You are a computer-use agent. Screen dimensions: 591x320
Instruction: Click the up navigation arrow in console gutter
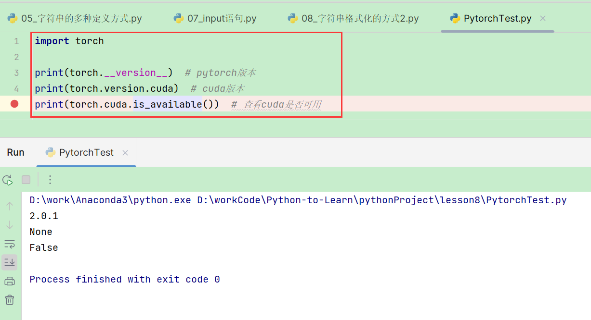click(10, 206)
